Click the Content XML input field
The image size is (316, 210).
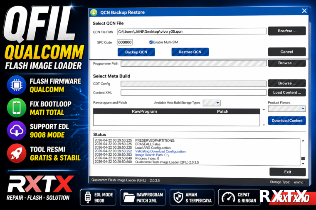(x=193, y=92)
